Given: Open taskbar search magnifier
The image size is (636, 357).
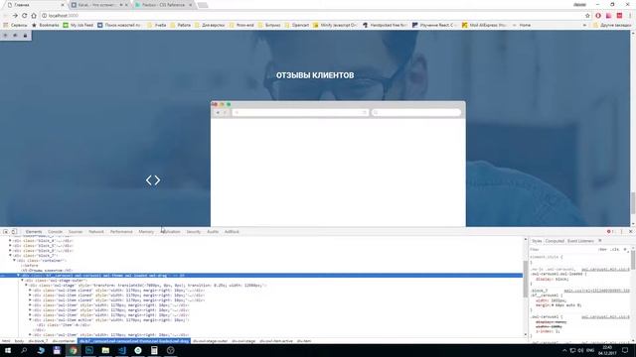Looking at the screenshot, I should (24, 350).
